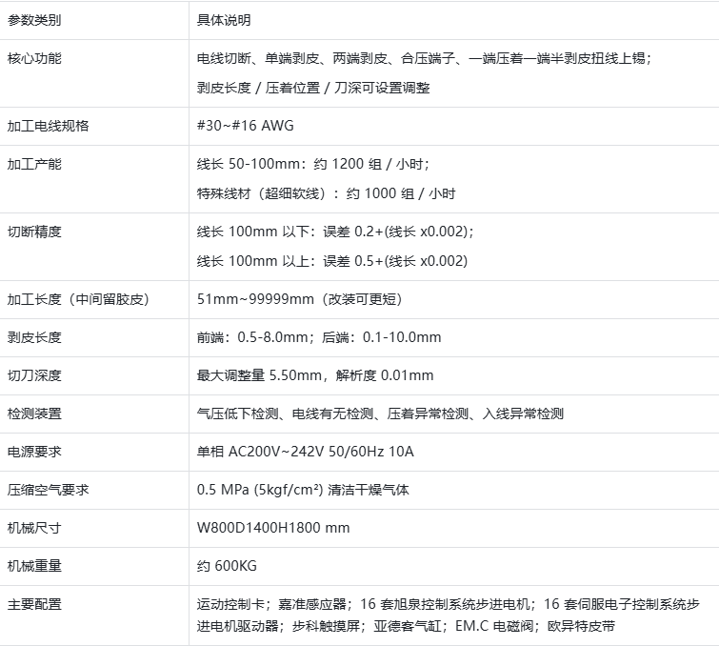Click the 约 600KG weight value
Image resolution: width=719 pixels, height=646 pixels.
227,566
